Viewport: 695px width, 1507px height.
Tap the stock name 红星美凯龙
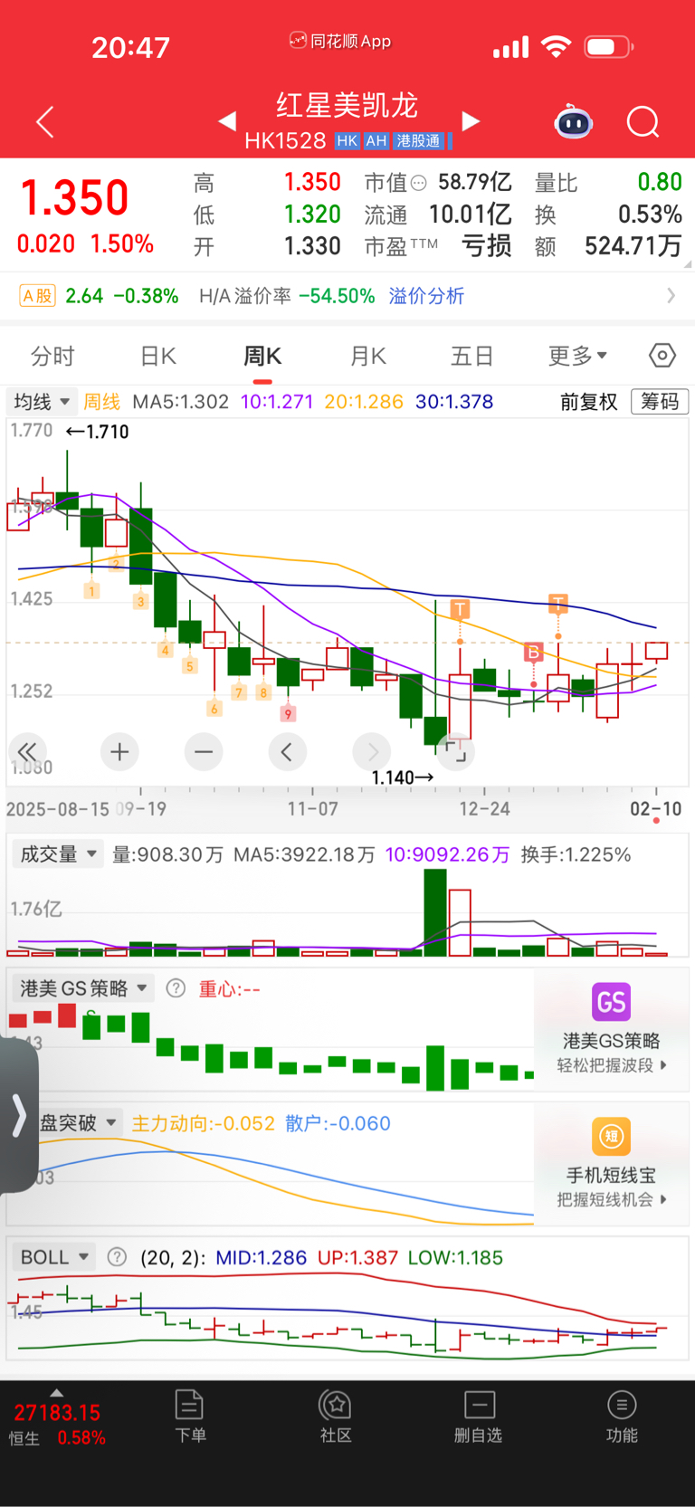click(347, 105)
